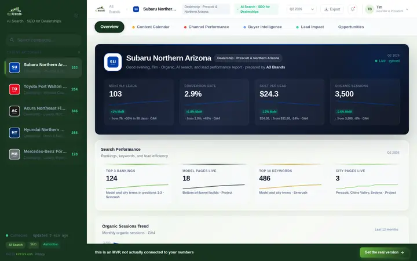Viewport: 417px width, 261px height.
Task: Click the SEO tag in the sidebar footer
Action: click(x=33, y=245)
